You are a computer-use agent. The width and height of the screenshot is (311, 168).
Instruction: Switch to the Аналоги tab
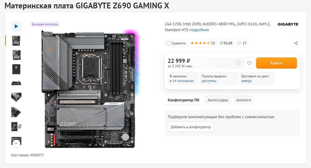click(243, 100)
